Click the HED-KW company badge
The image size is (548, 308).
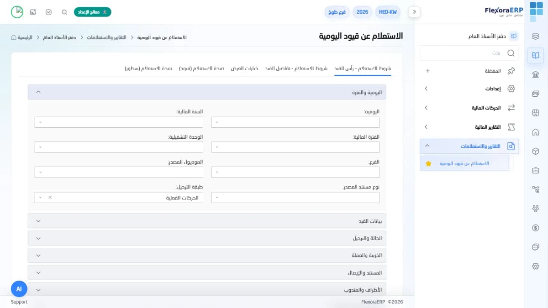388,12
